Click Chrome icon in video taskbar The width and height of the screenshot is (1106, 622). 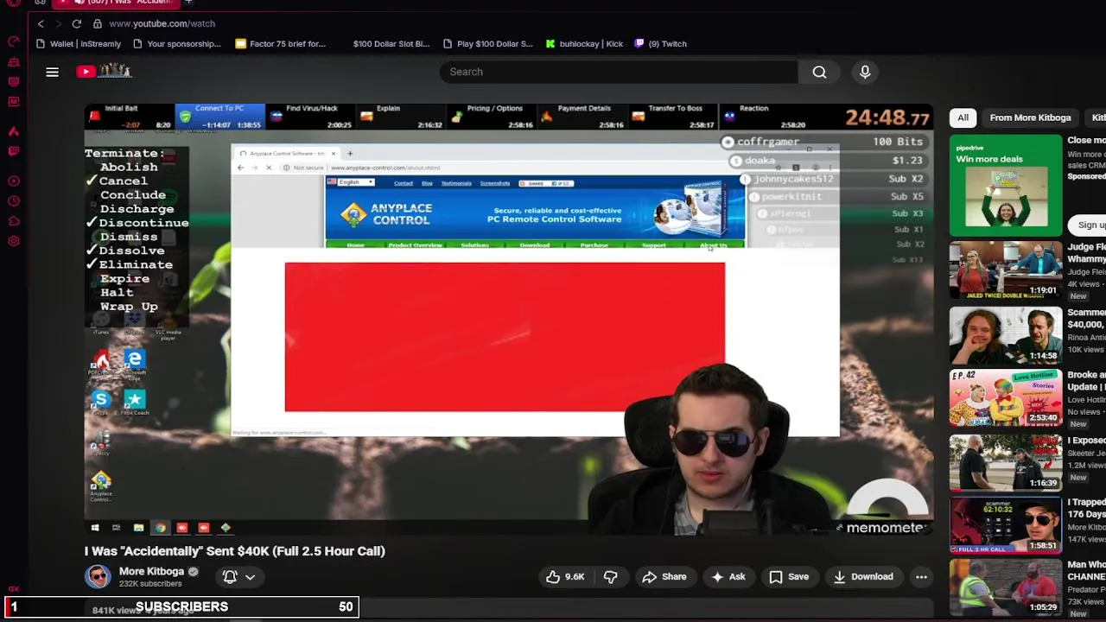[x=160, y=528]
